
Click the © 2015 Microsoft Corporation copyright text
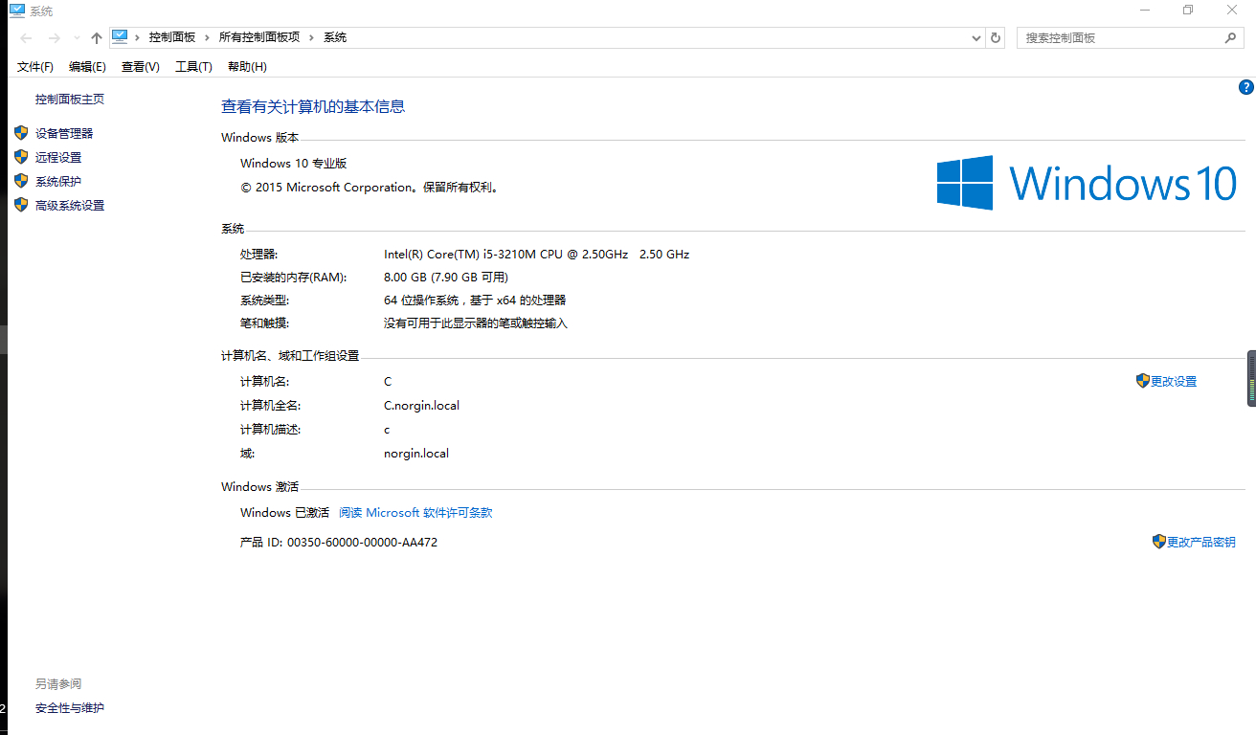tap(370, 188)
